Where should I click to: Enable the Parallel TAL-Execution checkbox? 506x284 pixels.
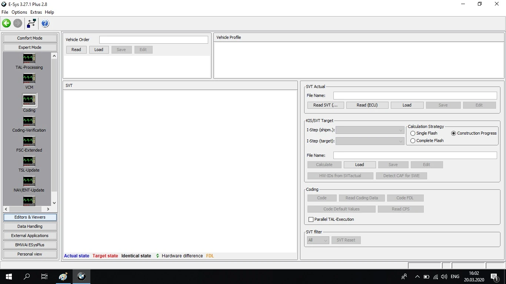(311, 219)
